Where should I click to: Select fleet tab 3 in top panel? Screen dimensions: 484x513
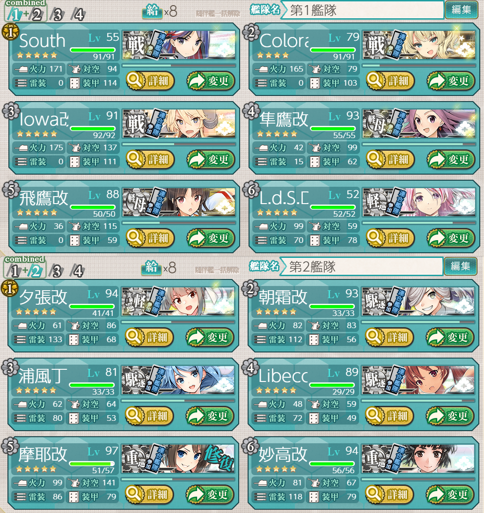pos(58,15)
